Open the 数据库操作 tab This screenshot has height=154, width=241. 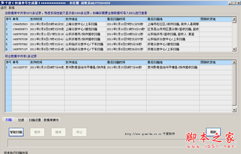pos(51,120)
